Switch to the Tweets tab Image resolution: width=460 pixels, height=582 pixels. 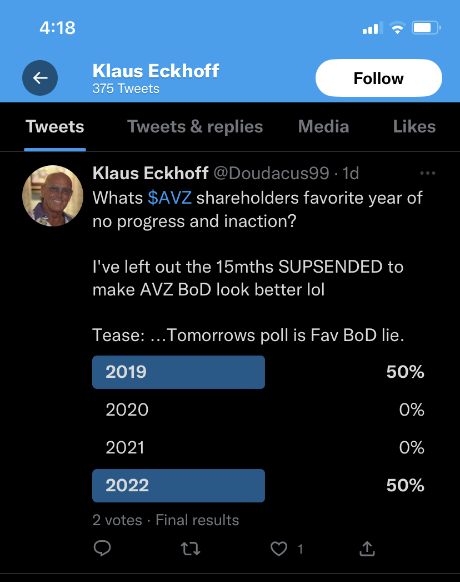(55, 127)
